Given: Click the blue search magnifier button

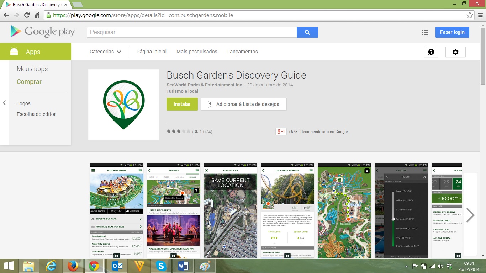Looking at the screenshot, I should click(x=307, y=32).
